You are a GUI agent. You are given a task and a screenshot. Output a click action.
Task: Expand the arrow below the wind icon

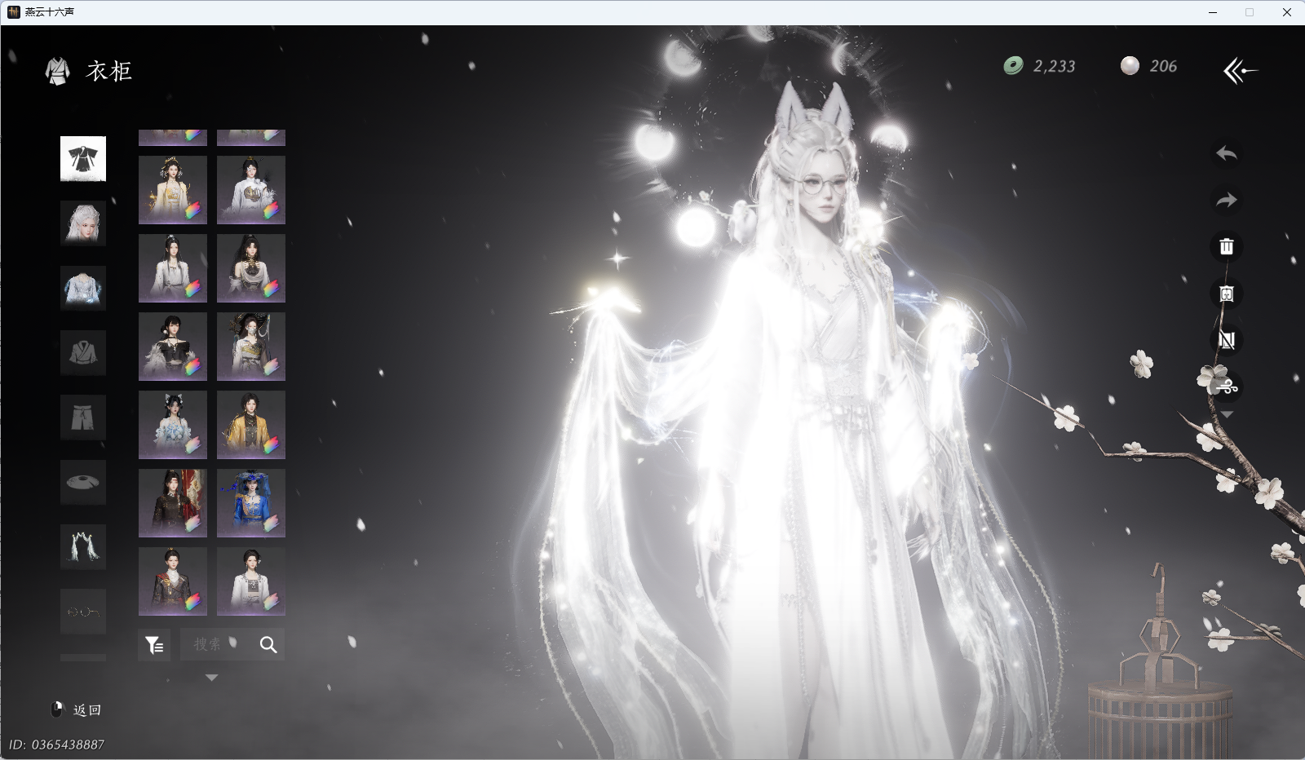(1226, 415)
